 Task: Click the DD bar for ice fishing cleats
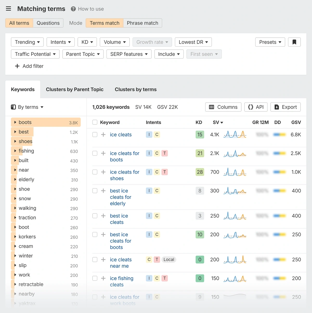pos(279,278)
